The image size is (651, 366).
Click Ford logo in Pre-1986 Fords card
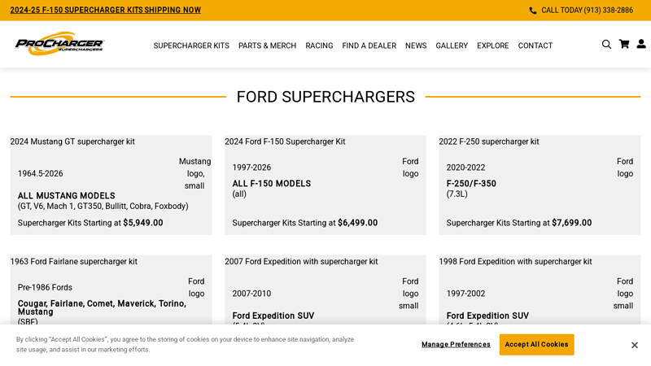tap(196, 288)
